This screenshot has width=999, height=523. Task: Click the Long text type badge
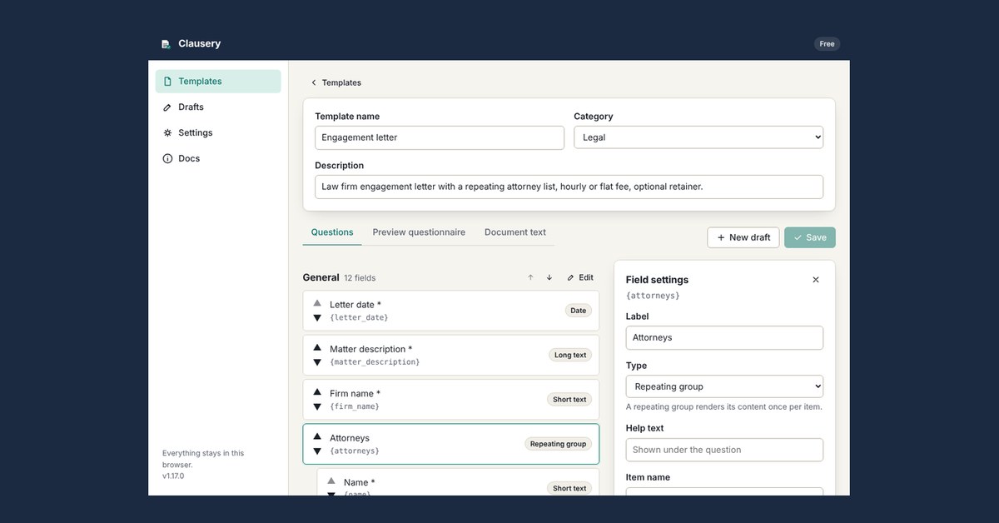click(x=570, y=355)
